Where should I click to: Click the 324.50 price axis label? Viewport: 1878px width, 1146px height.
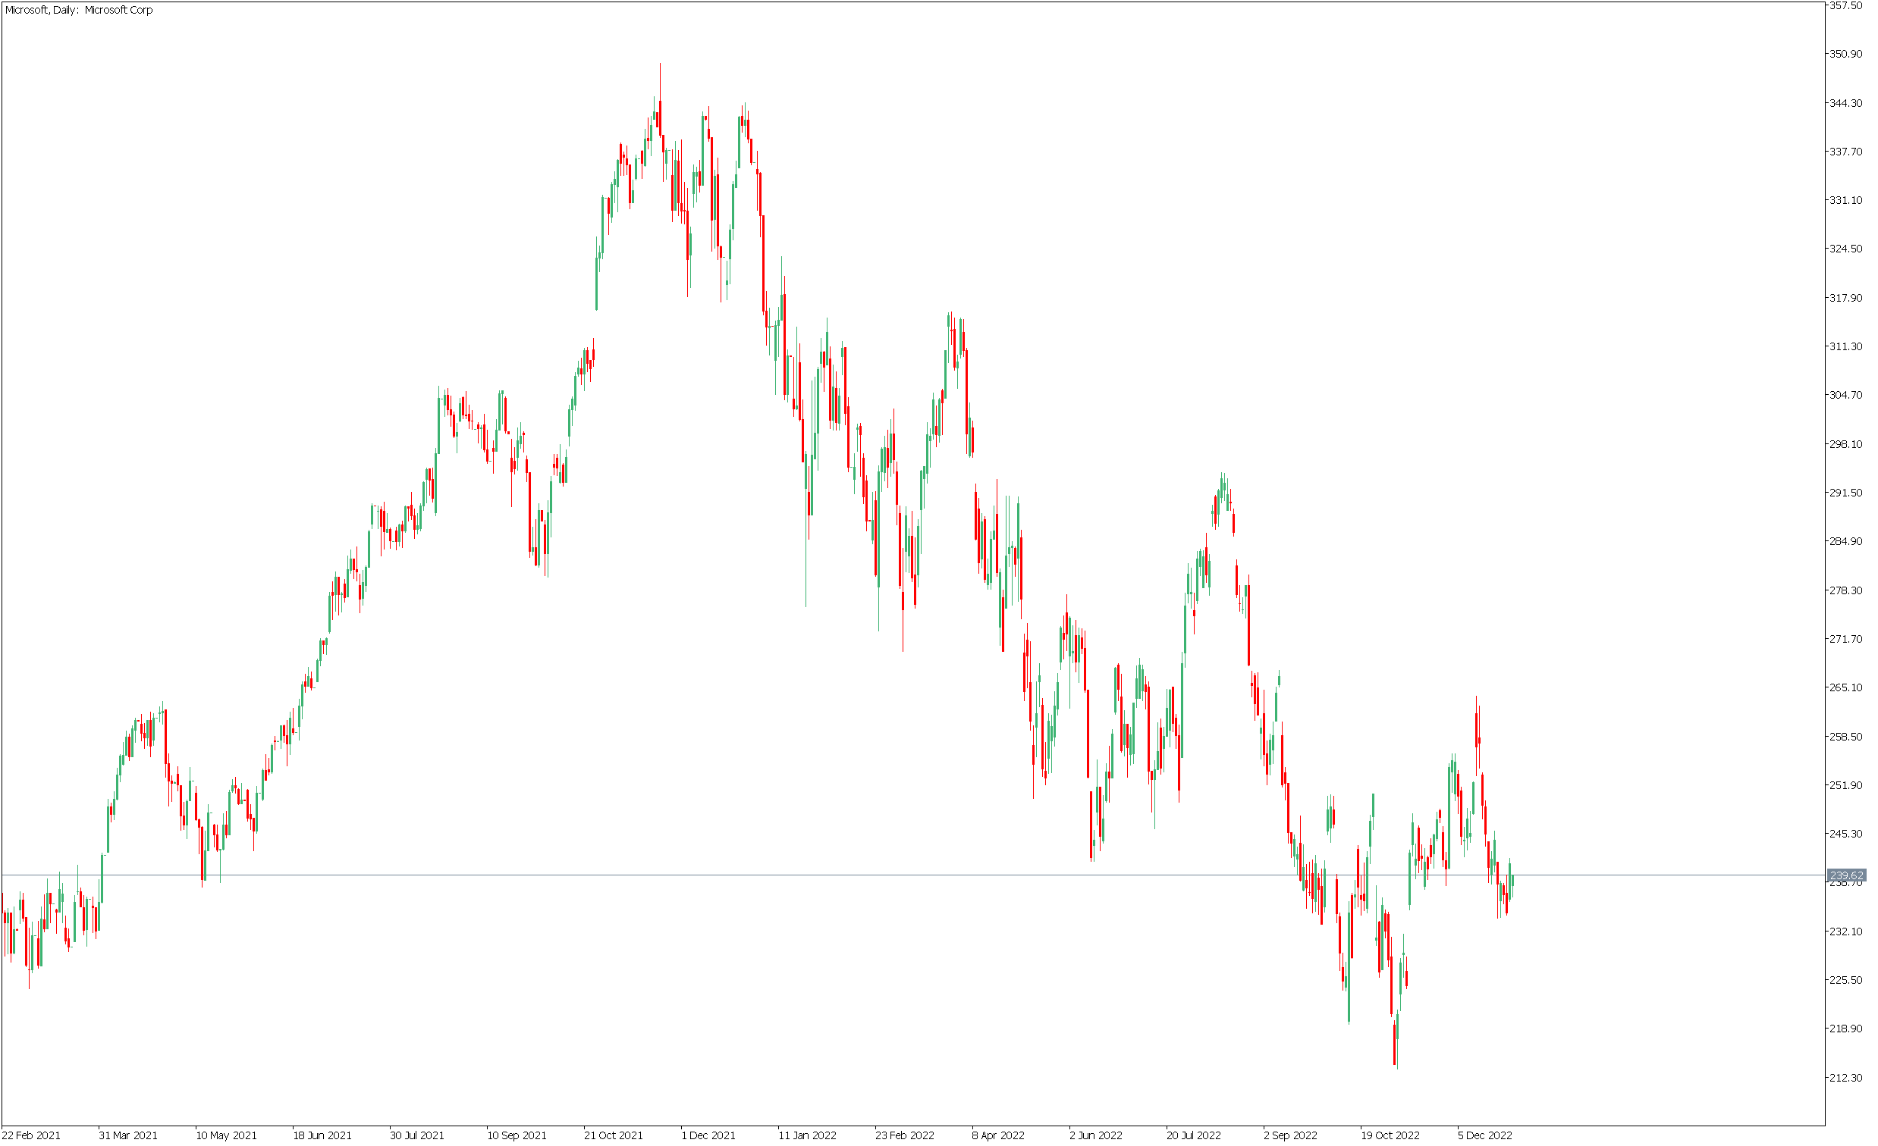pos(1846,249)
